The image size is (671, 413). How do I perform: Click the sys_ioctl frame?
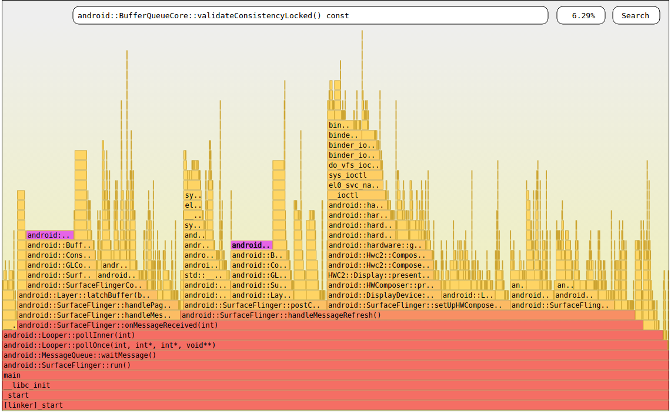(x=355, y=175)
